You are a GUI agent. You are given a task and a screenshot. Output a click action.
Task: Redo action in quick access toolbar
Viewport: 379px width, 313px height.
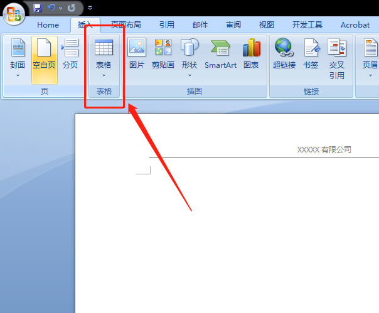tap(72, 8)
